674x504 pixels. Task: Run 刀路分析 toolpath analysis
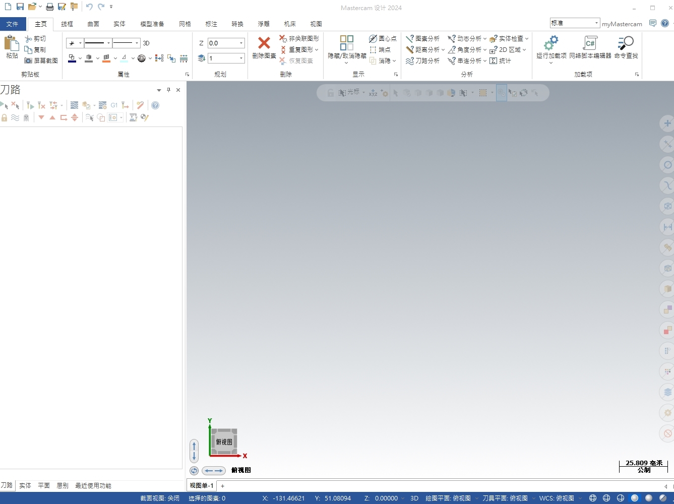coord(423,60)
